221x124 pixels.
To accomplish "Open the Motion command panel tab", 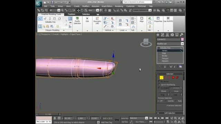I will pos(172,35).
